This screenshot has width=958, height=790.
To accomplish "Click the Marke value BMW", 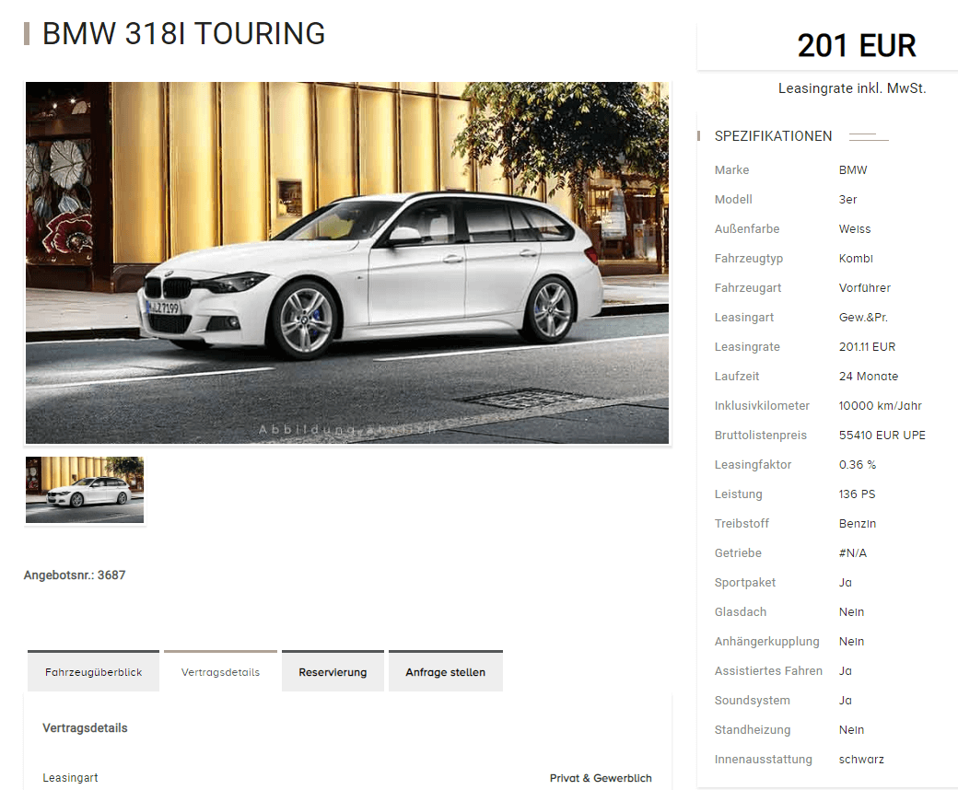I will coord(853,170).
